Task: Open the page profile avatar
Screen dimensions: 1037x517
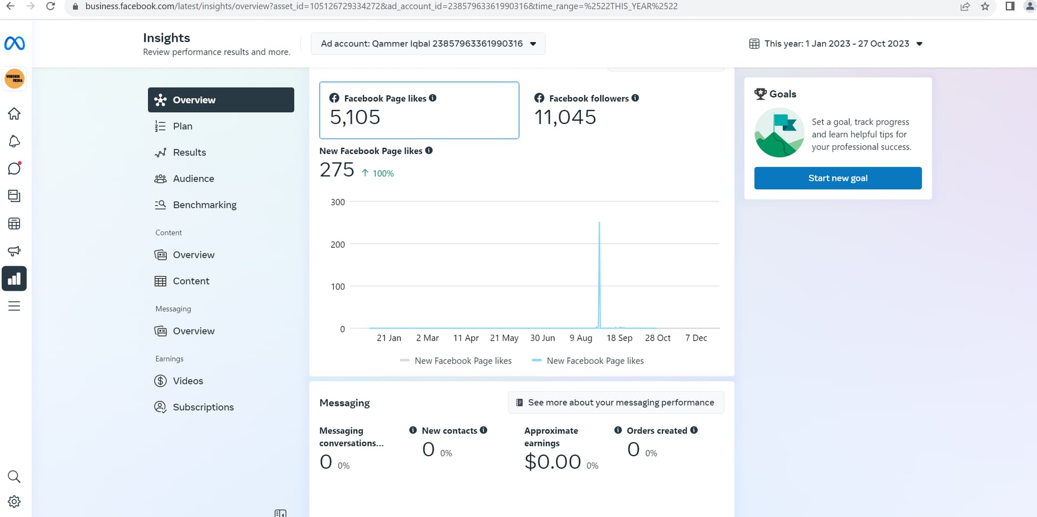Action: (15, 79)
